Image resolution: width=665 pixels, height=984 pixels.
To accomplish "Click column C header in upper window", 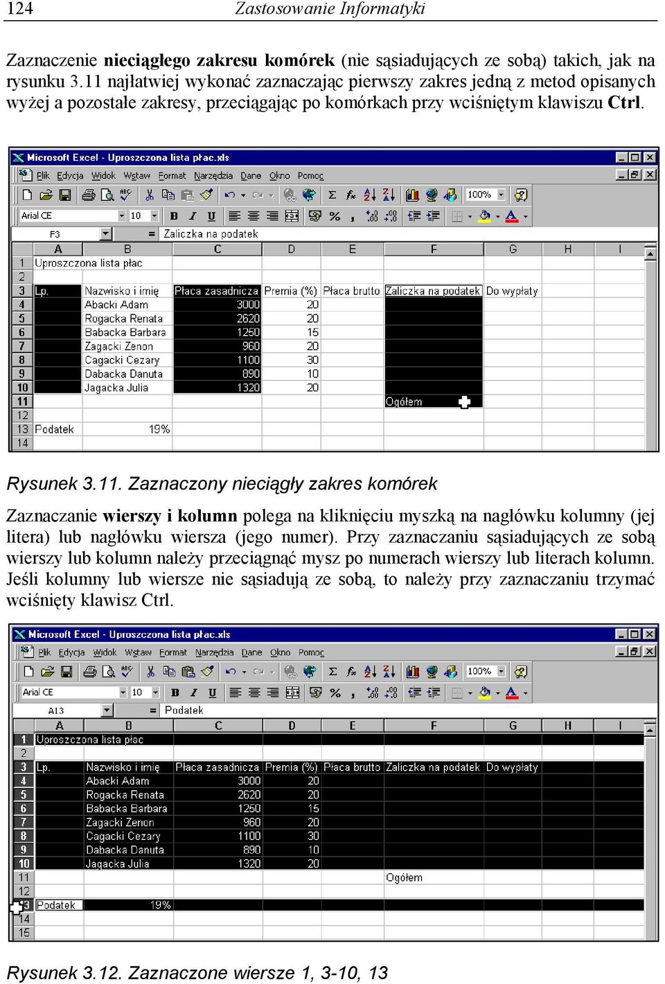I will point(218,249).
